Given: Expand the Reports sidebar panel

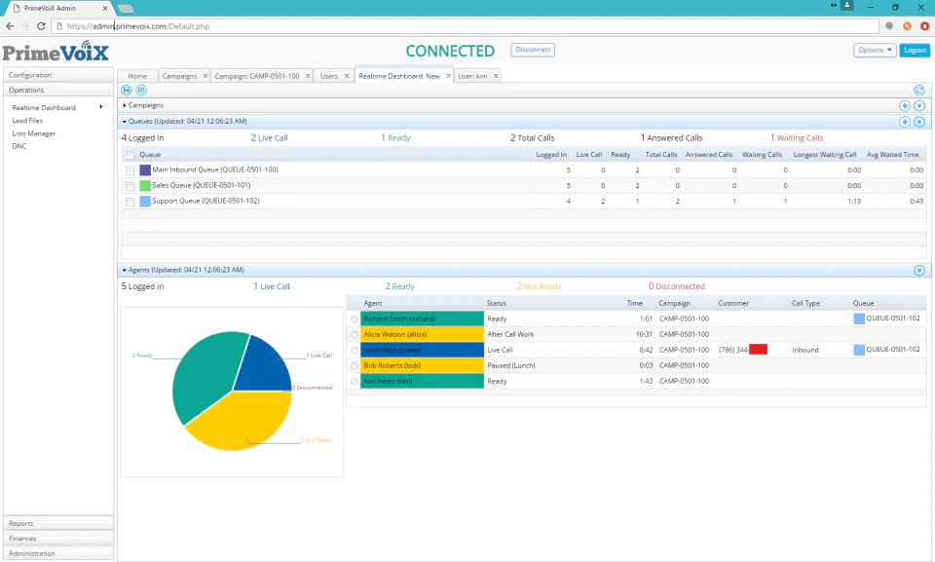Looking at the screenshot, I should [x=57, y=523].
